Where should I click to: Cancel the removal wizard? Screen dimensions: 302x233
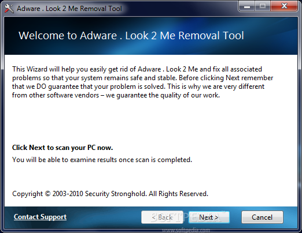point(262,217)
